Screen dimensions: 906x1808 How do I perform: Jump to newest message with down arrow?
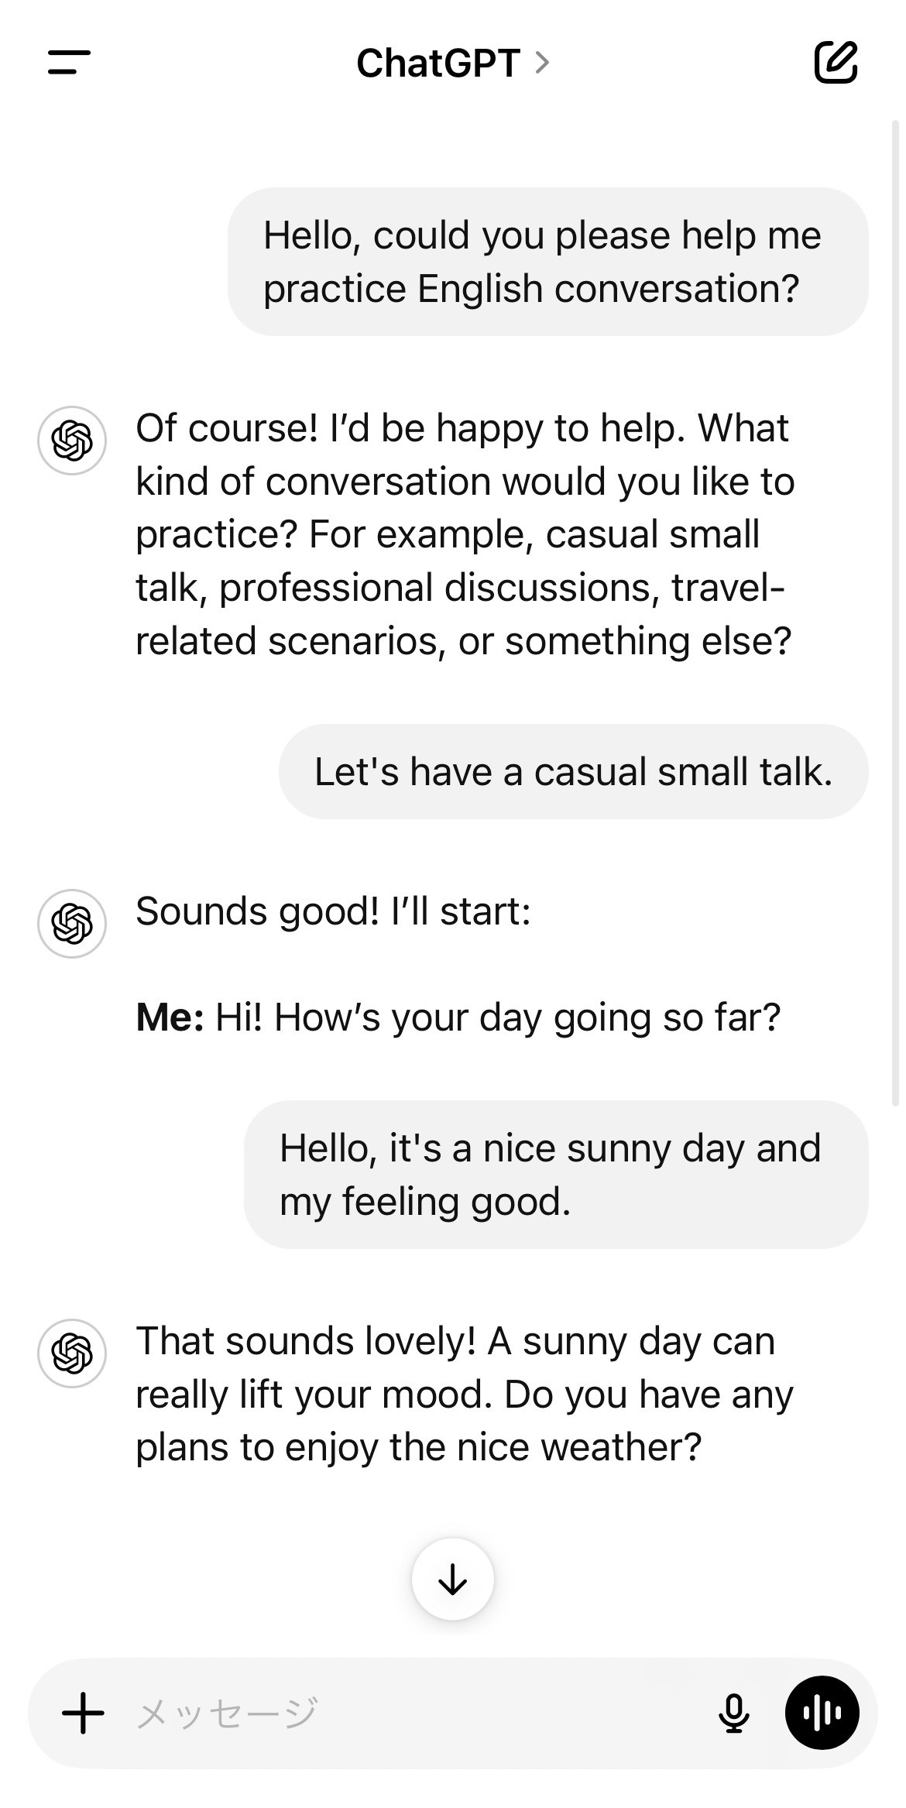453,1580
